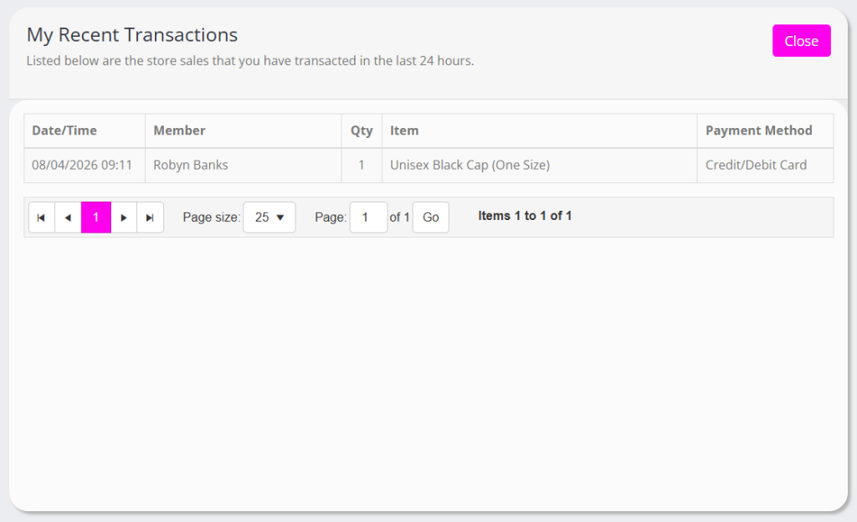
Task: Click the next page arrow
Action: 124,217
